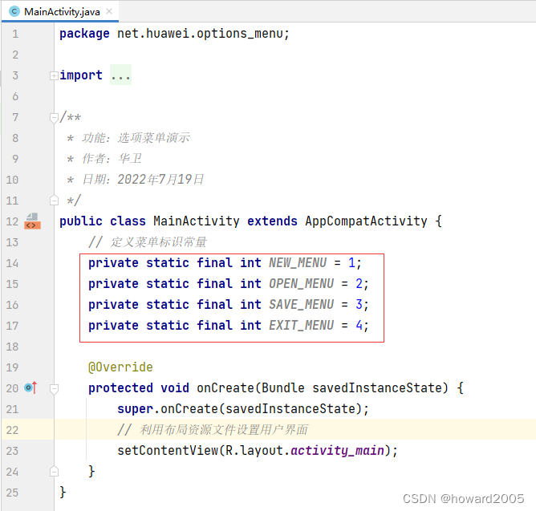Click the NEW_MENU constant name

coord(298,263)
